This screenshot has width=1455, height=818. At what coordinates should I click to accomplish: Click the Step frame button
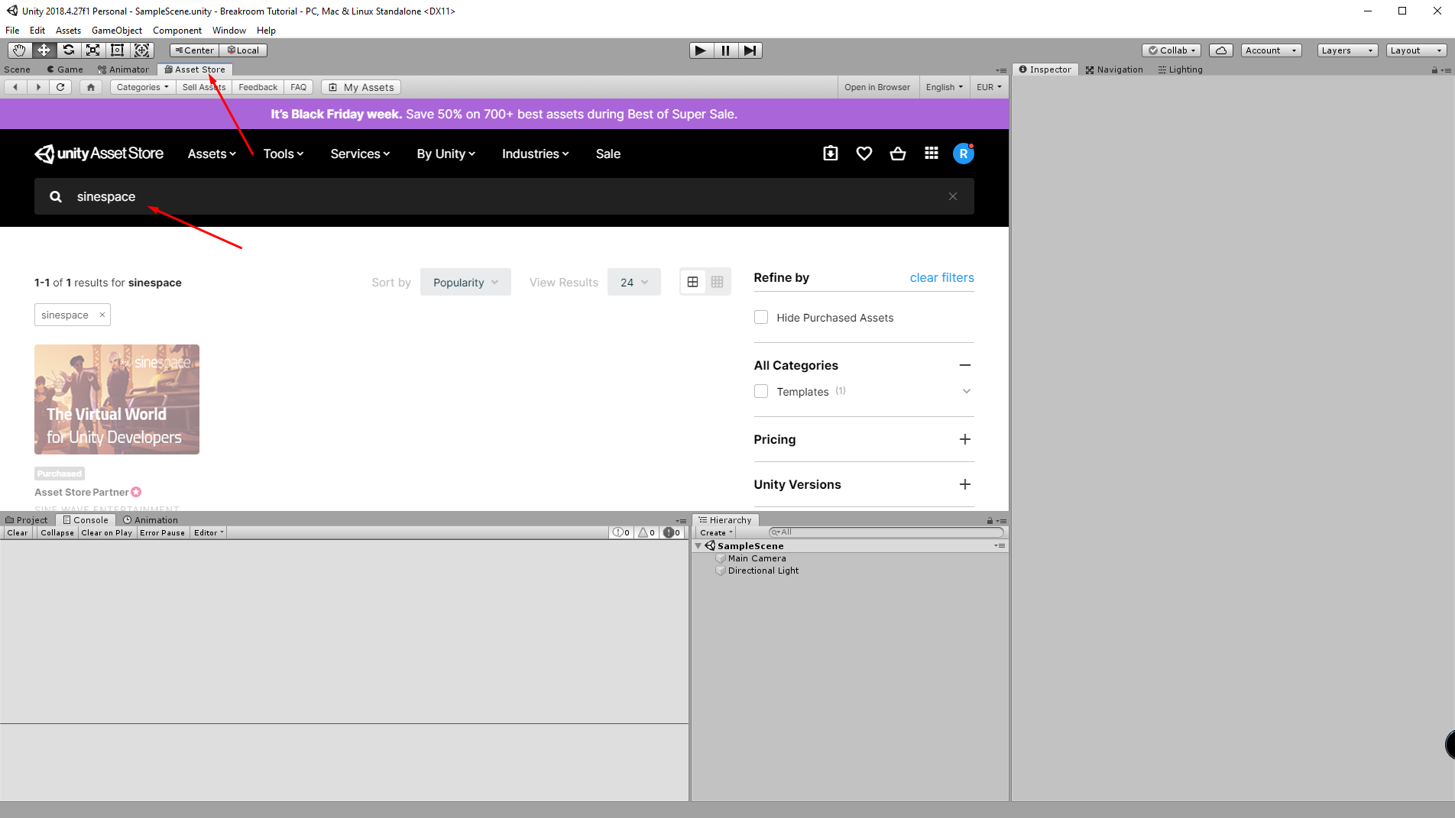pyautogui.click(x=750, y=50)
